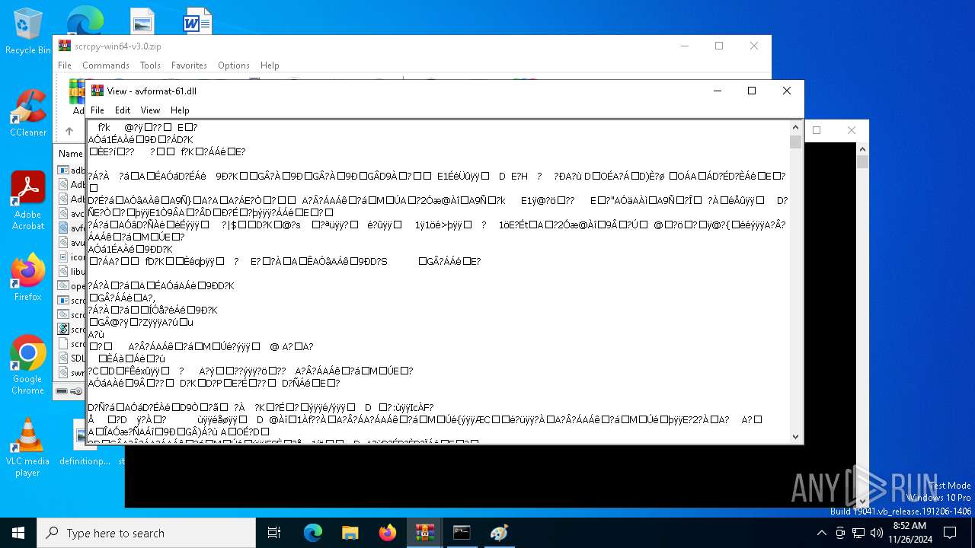Screen dimensions: 975x548
Task: Select the ico file row in WinRAR
Action: pos(72,257)
